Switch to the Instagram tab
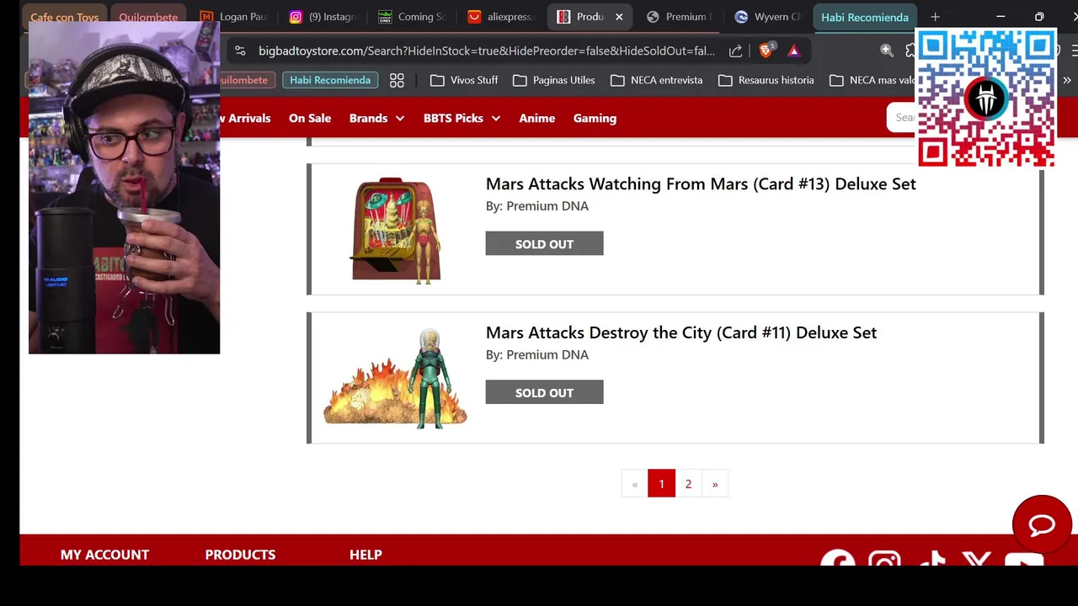1078x606 pixels. tap(323, 17)
